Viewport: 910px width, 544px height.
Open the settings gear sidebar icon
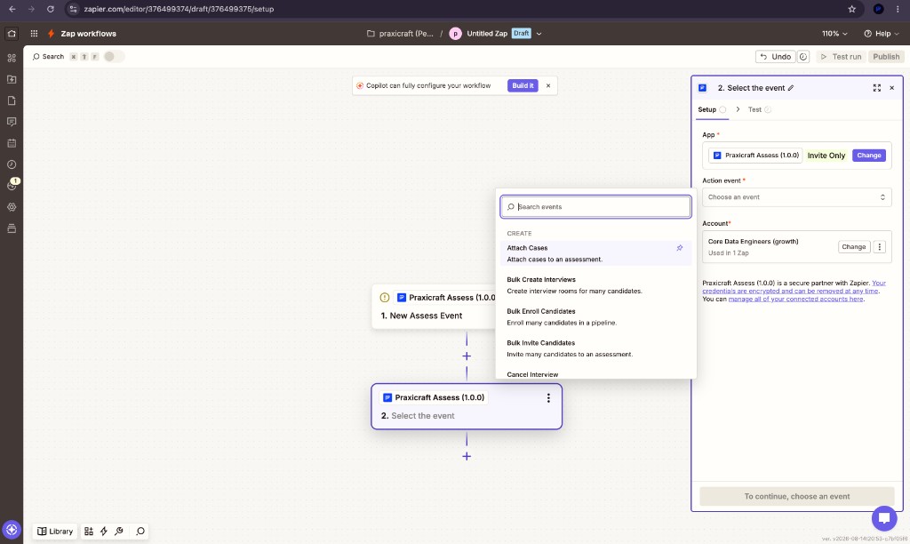tap(12, 207)
